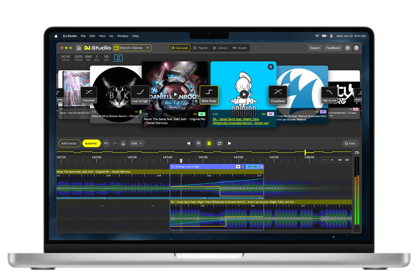Click the Low to high transition icon
This screenshot has height=272, width=418.
coord(140,94)
